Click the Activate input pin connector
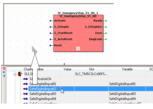This screenshot has width=153, height=109. (x=50, y=21)
